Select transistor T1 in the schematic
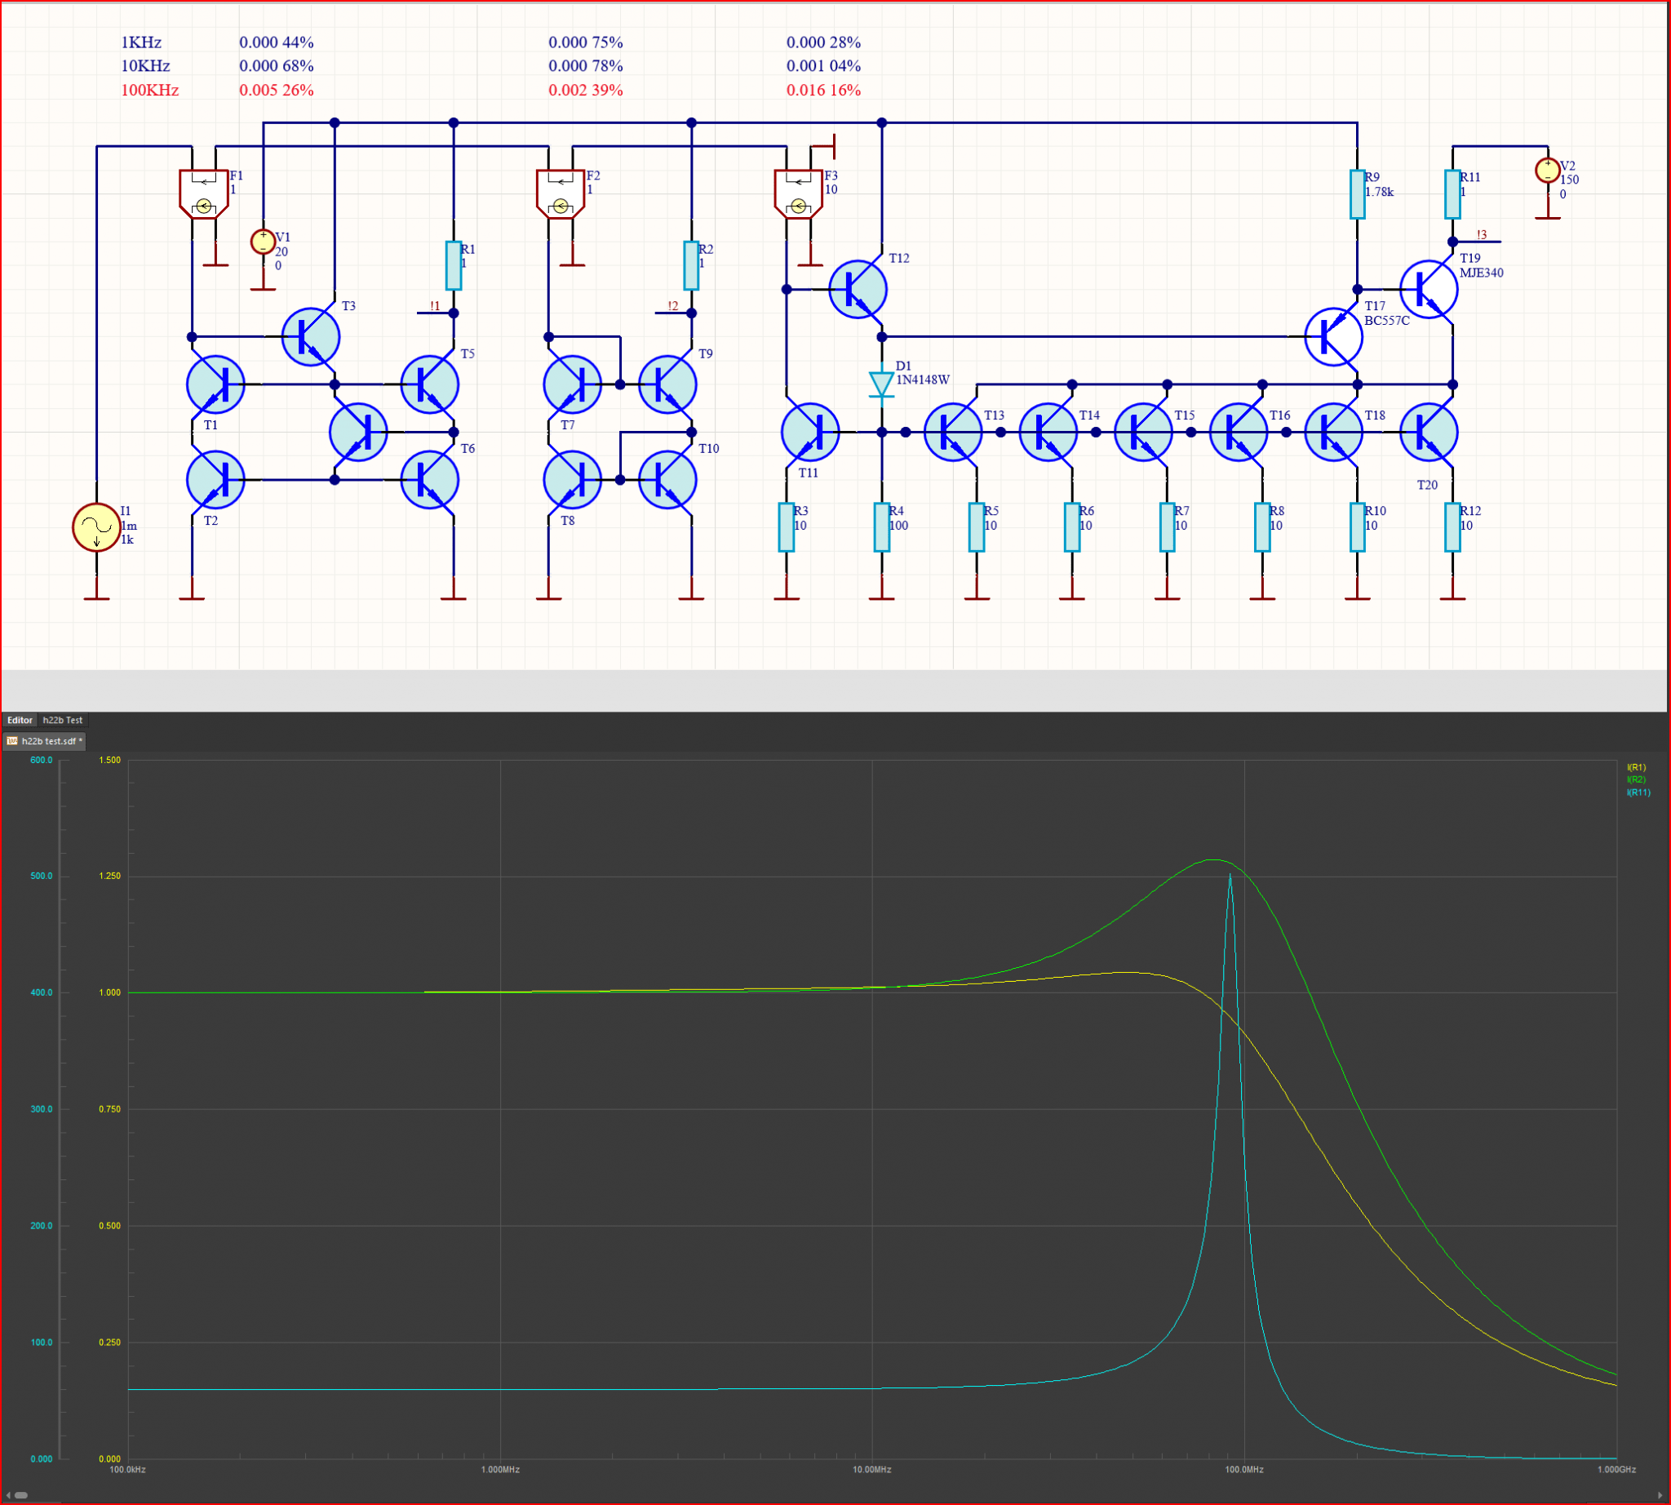Image resolution: width=1671 pixels, height=1505 pixels. click(215, 384)
